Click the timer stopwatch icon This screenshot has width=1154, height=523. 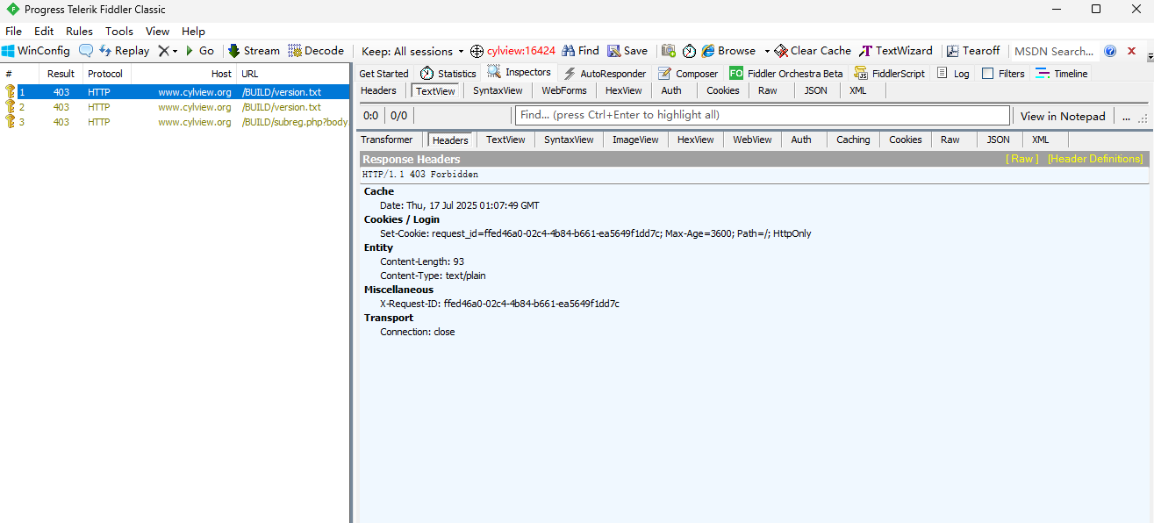tap(689, 51)
